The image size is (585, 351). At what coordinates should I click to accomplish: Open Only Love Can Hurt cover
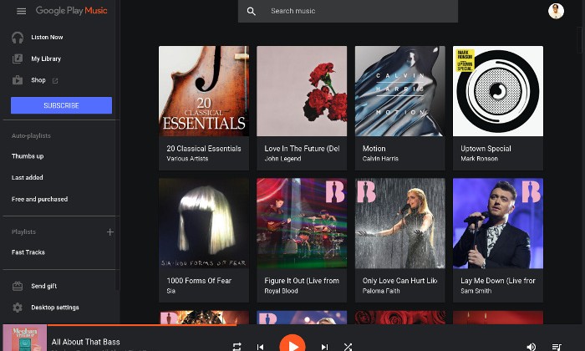click(x=400, y=223)
